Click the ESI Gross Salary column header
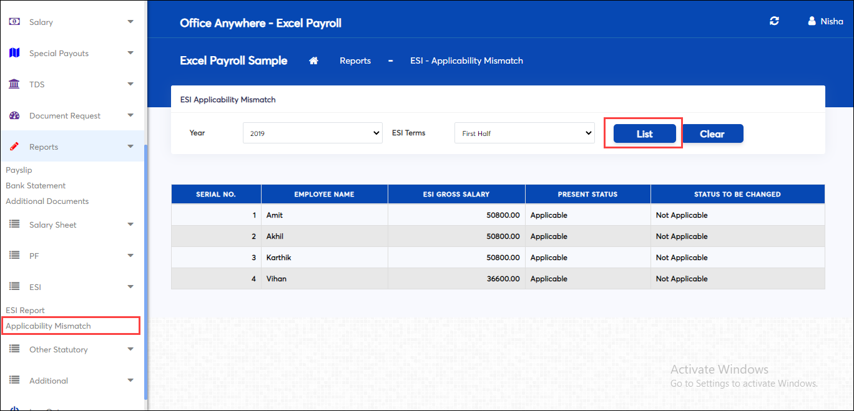This screenshot has height=411, width=854. click(x=456, y=194)
